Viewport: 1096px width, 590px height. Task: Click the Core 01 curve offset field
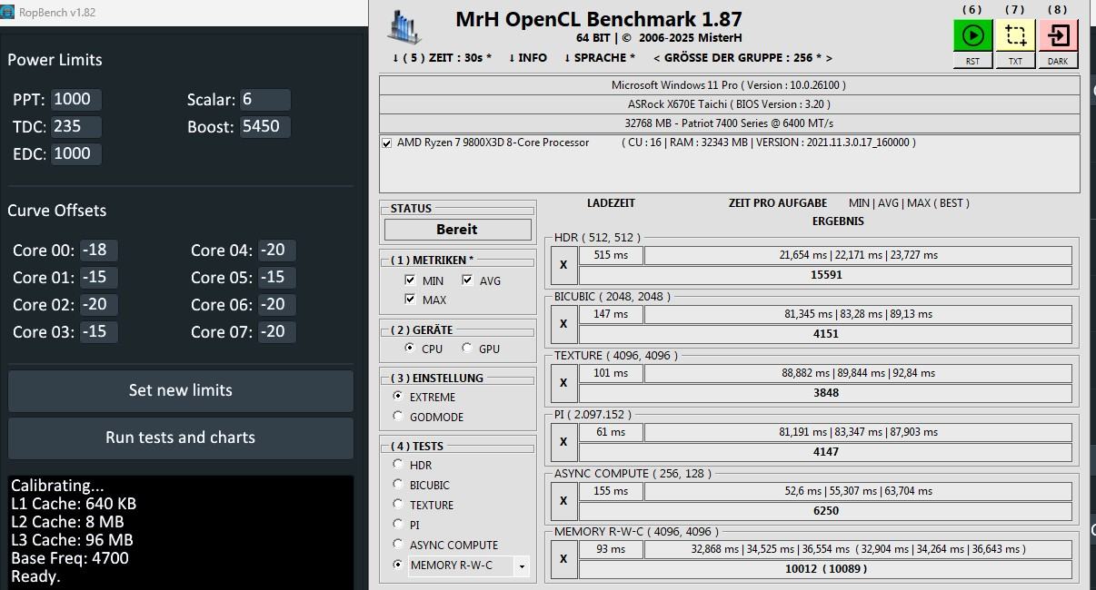pos(99,278)
